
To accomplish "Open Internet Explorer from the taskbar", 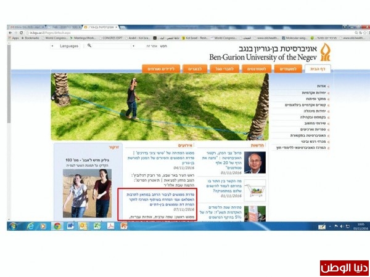I will point(30,226).
